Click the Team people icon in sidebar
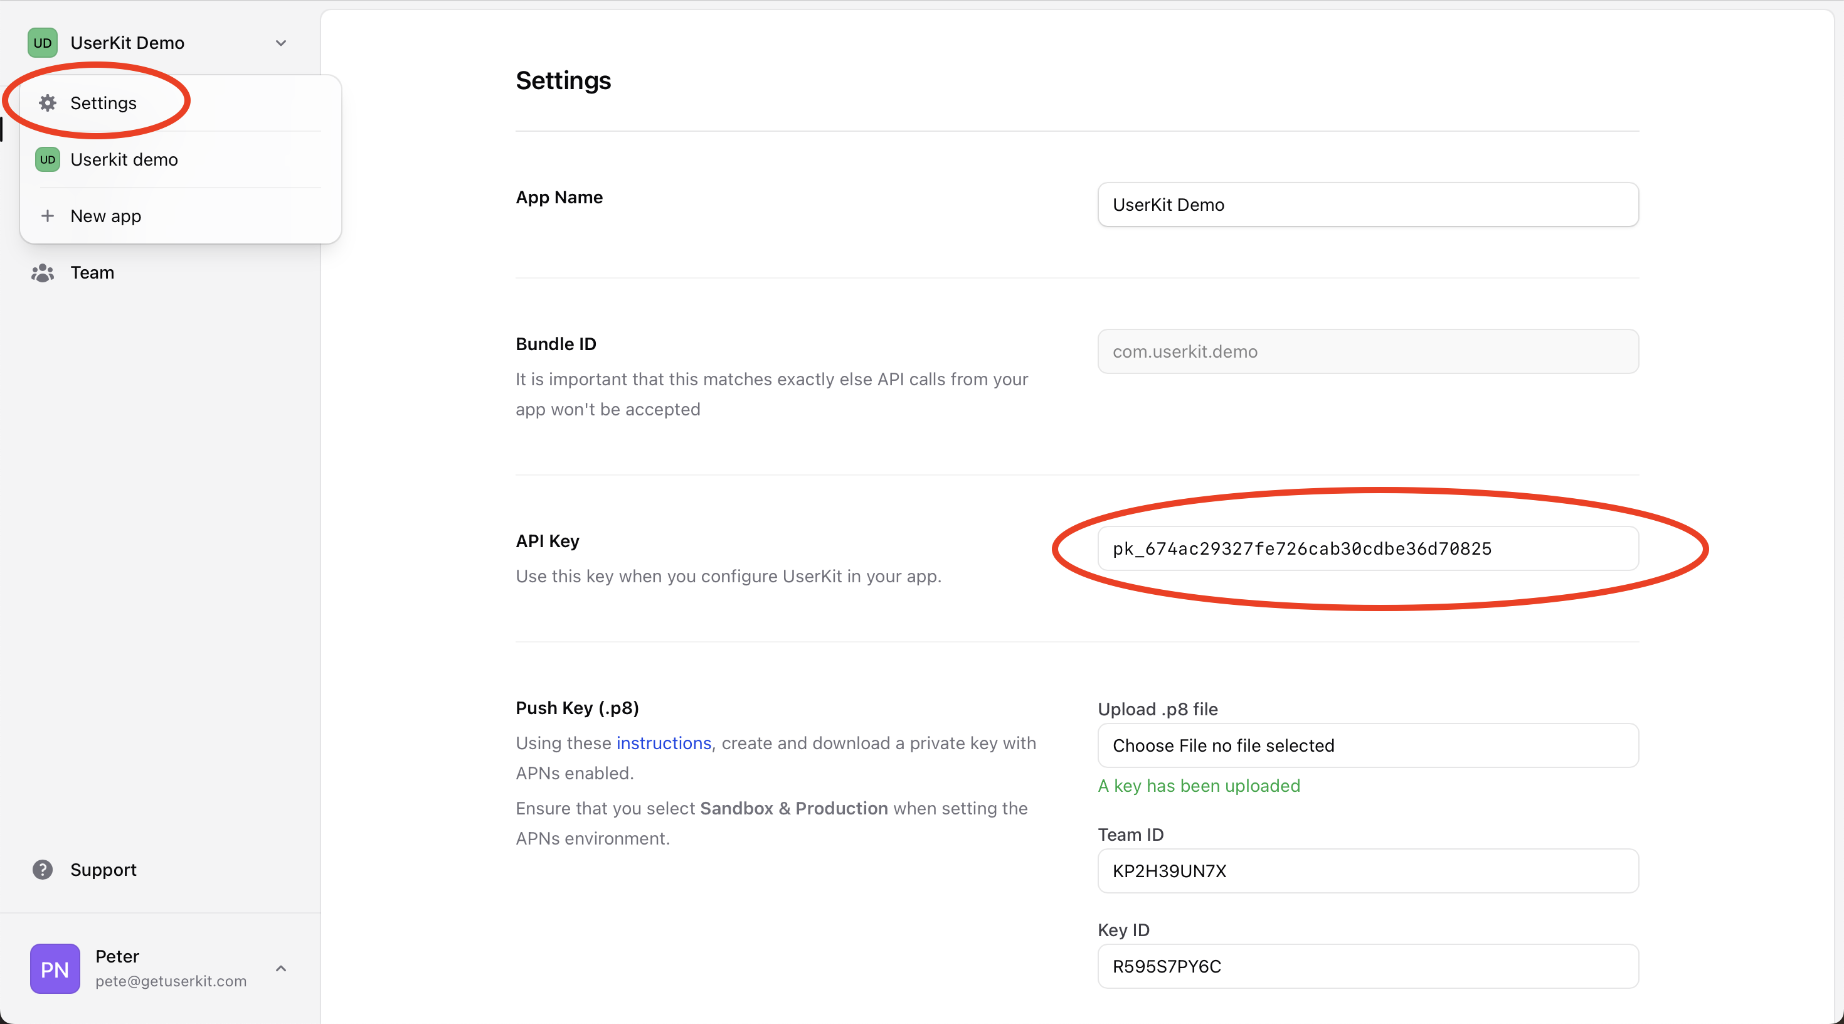Image resolution: width=1844 pixels, height=1024 pixels. (x=42, y=273)
